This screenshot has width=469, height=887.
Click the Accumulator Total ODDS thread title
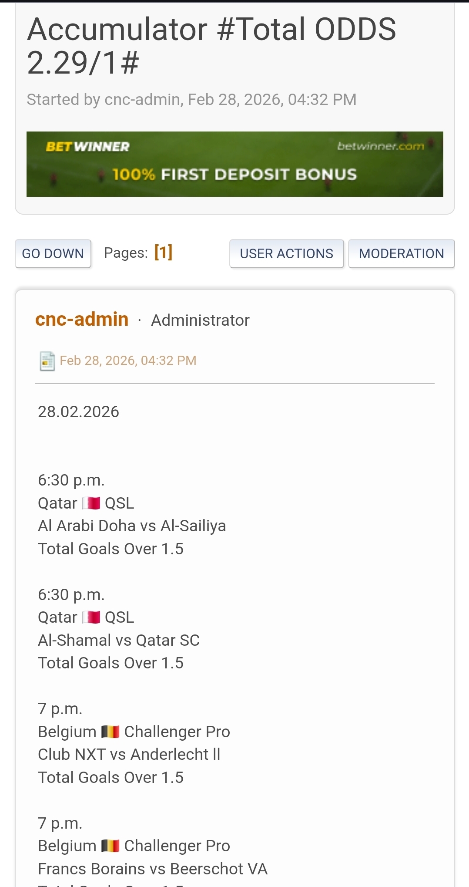click(211, 46)
